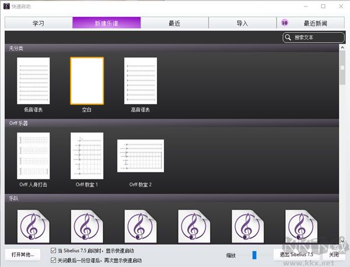The image size is (350, 267).
Task: Select the 空白 blank score template
Action: [x=87, y=80]
